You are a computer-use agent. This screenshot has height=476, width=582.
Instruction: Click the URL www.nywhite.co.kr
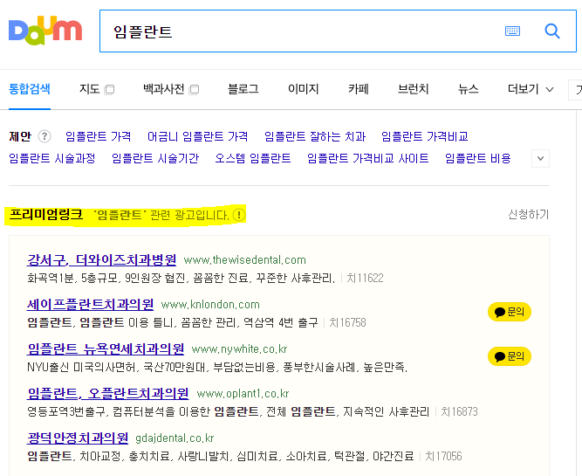(239, 349)
